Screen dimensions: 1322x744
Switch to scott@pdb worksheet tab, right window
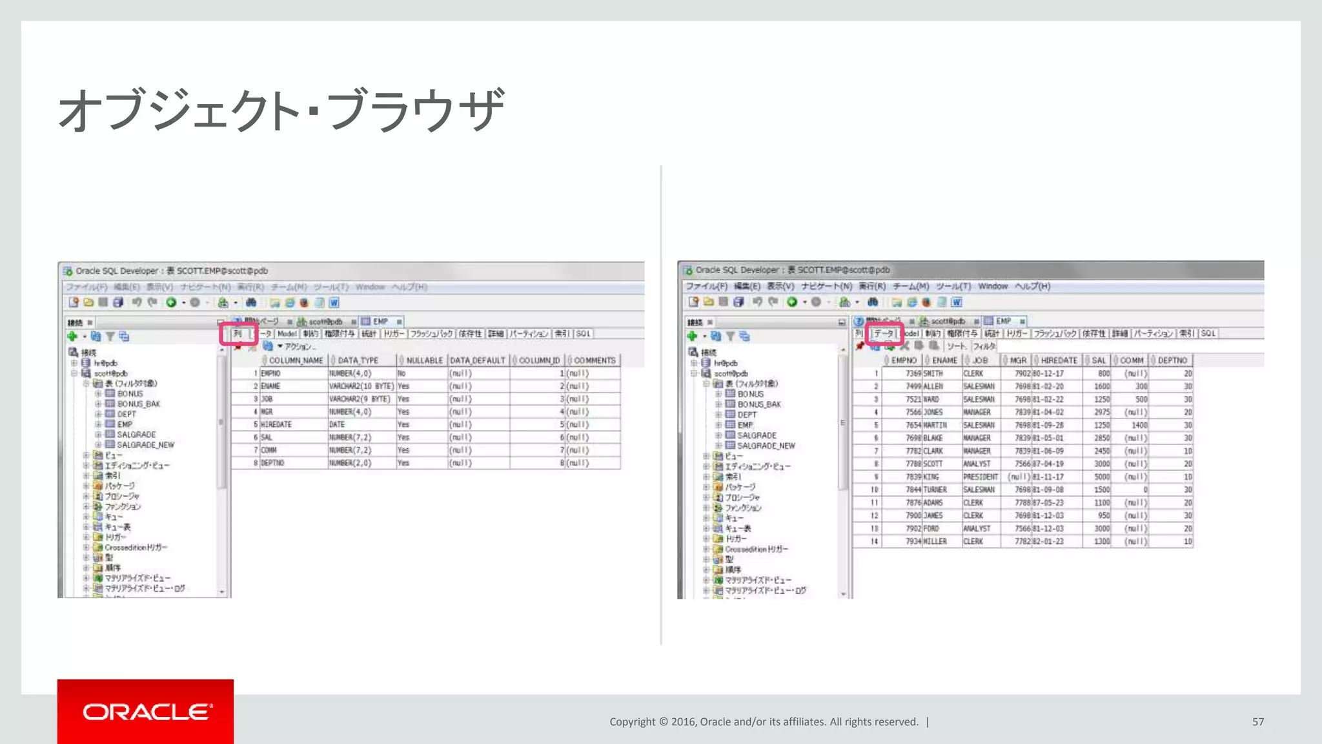(948, 321)
